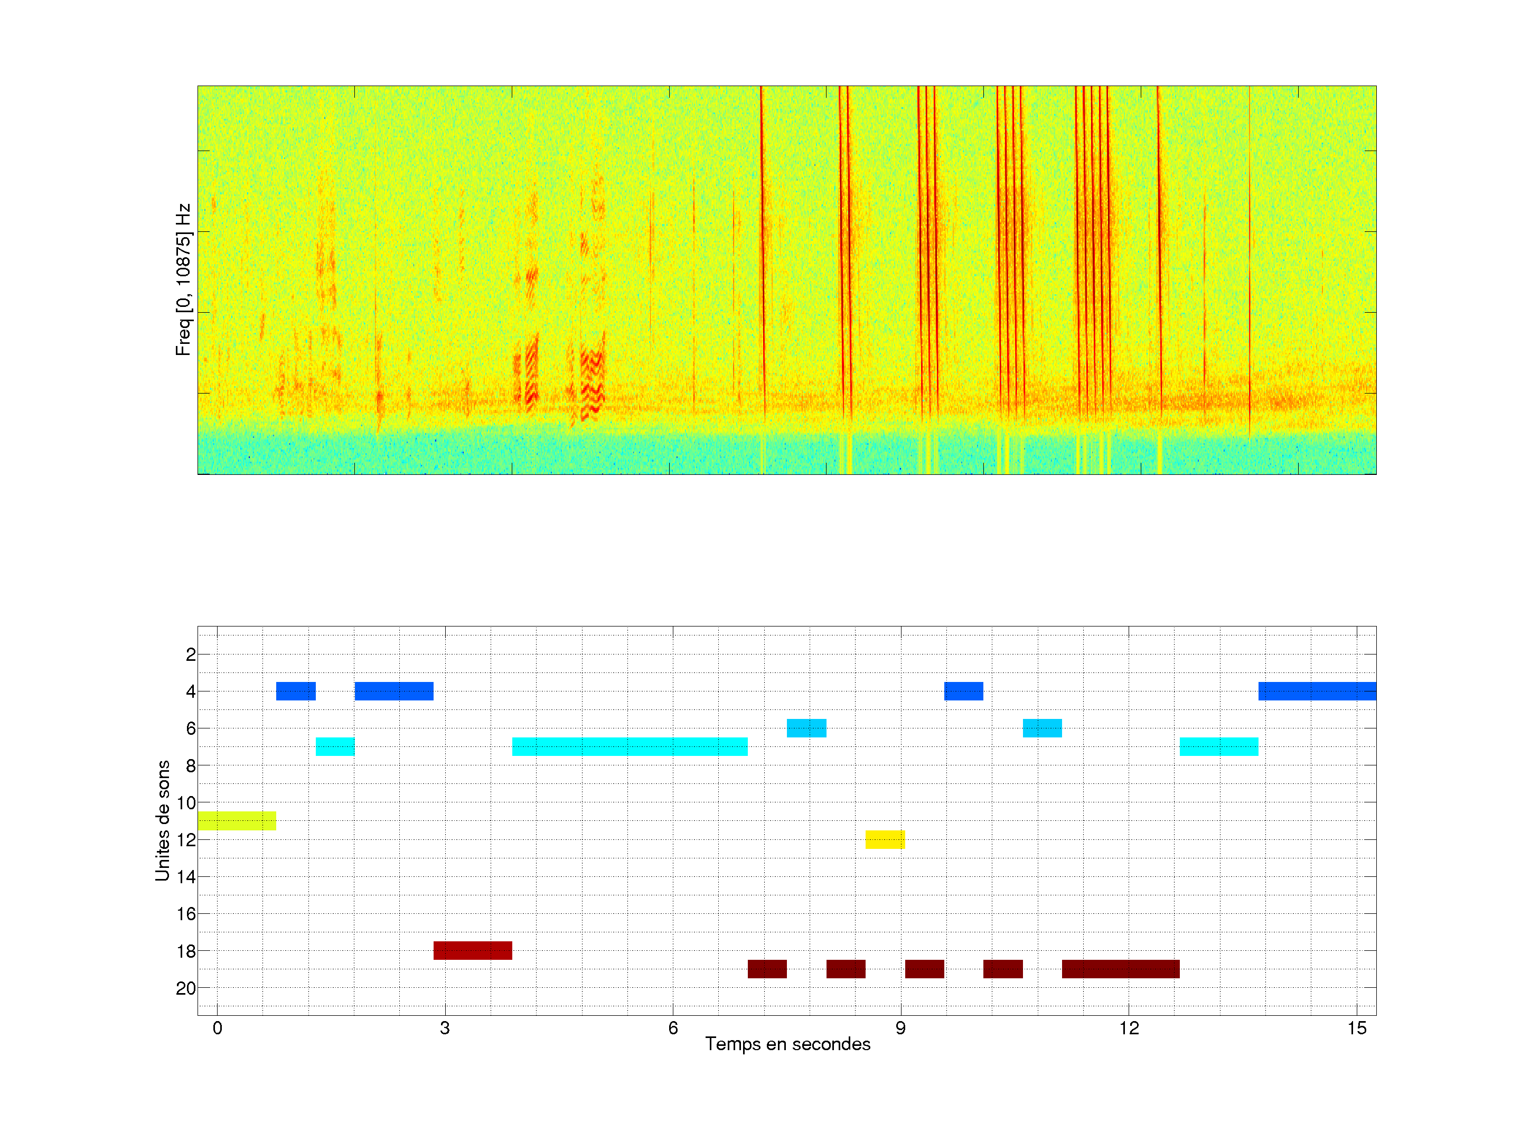
Task: Click the yellow-green bar at row 11
Action: coord(237,820)
